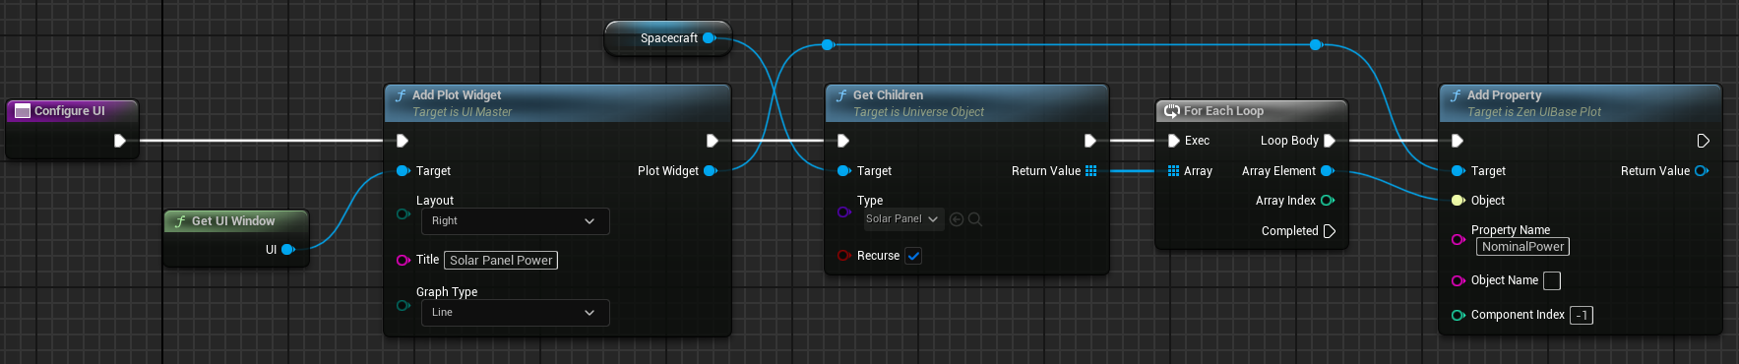Viewport: 1739px width, 364px height.
Task: Click Add Plot Widget output exec pin
Action: [x=713, y=141]
